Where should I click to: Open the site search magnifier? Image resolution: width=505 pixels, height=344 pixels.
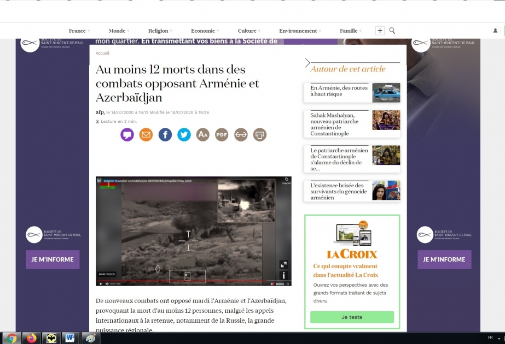pos(392,31)
